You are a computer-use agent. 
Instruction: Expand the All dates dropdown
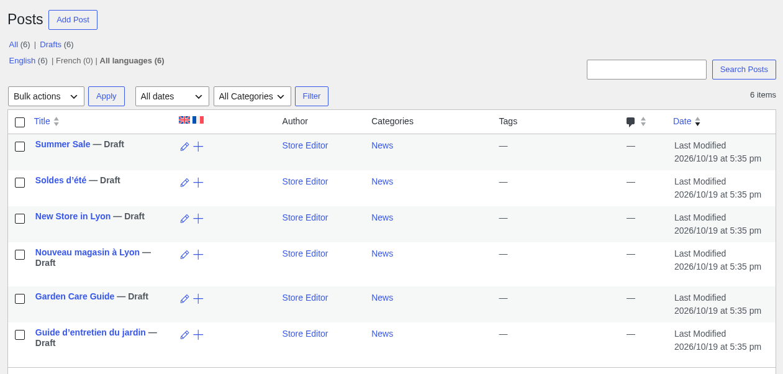point(172,96)
